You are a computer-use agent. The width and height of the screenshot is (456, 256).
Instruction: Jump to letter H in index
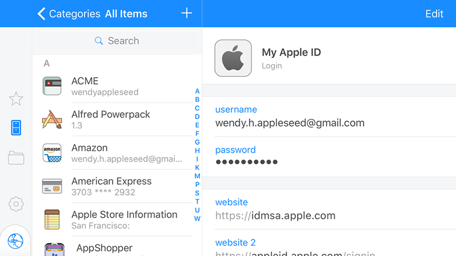pos(197,151)
